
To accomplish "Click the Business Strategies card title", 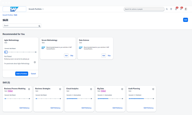I will (43, 88).
